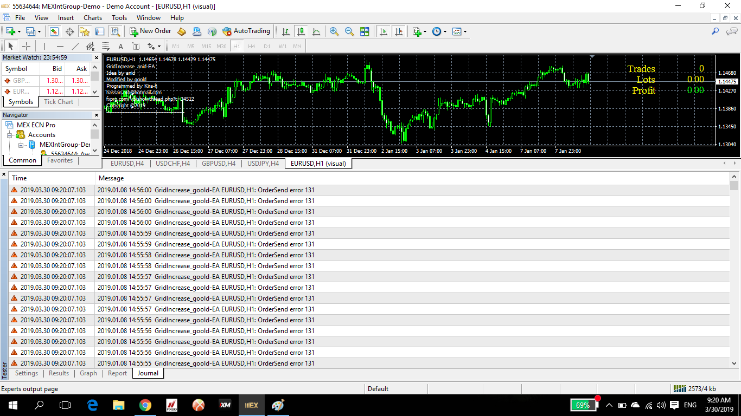741x416 pixels.
Task: Select the Crosshair cursor tool
Action: (x=26, y=46)
